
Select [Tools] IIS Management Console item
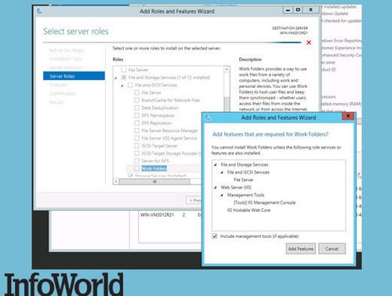click(264, 203)
